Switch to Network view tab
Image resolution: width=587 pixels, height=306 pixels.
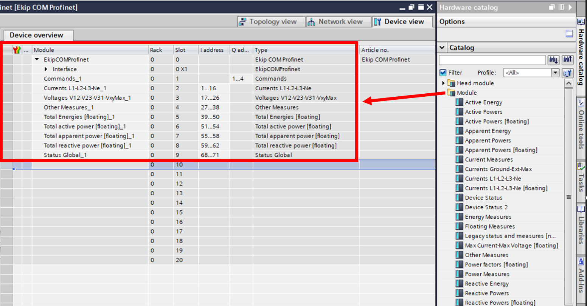pyautogui.click(x=335, y=22)
